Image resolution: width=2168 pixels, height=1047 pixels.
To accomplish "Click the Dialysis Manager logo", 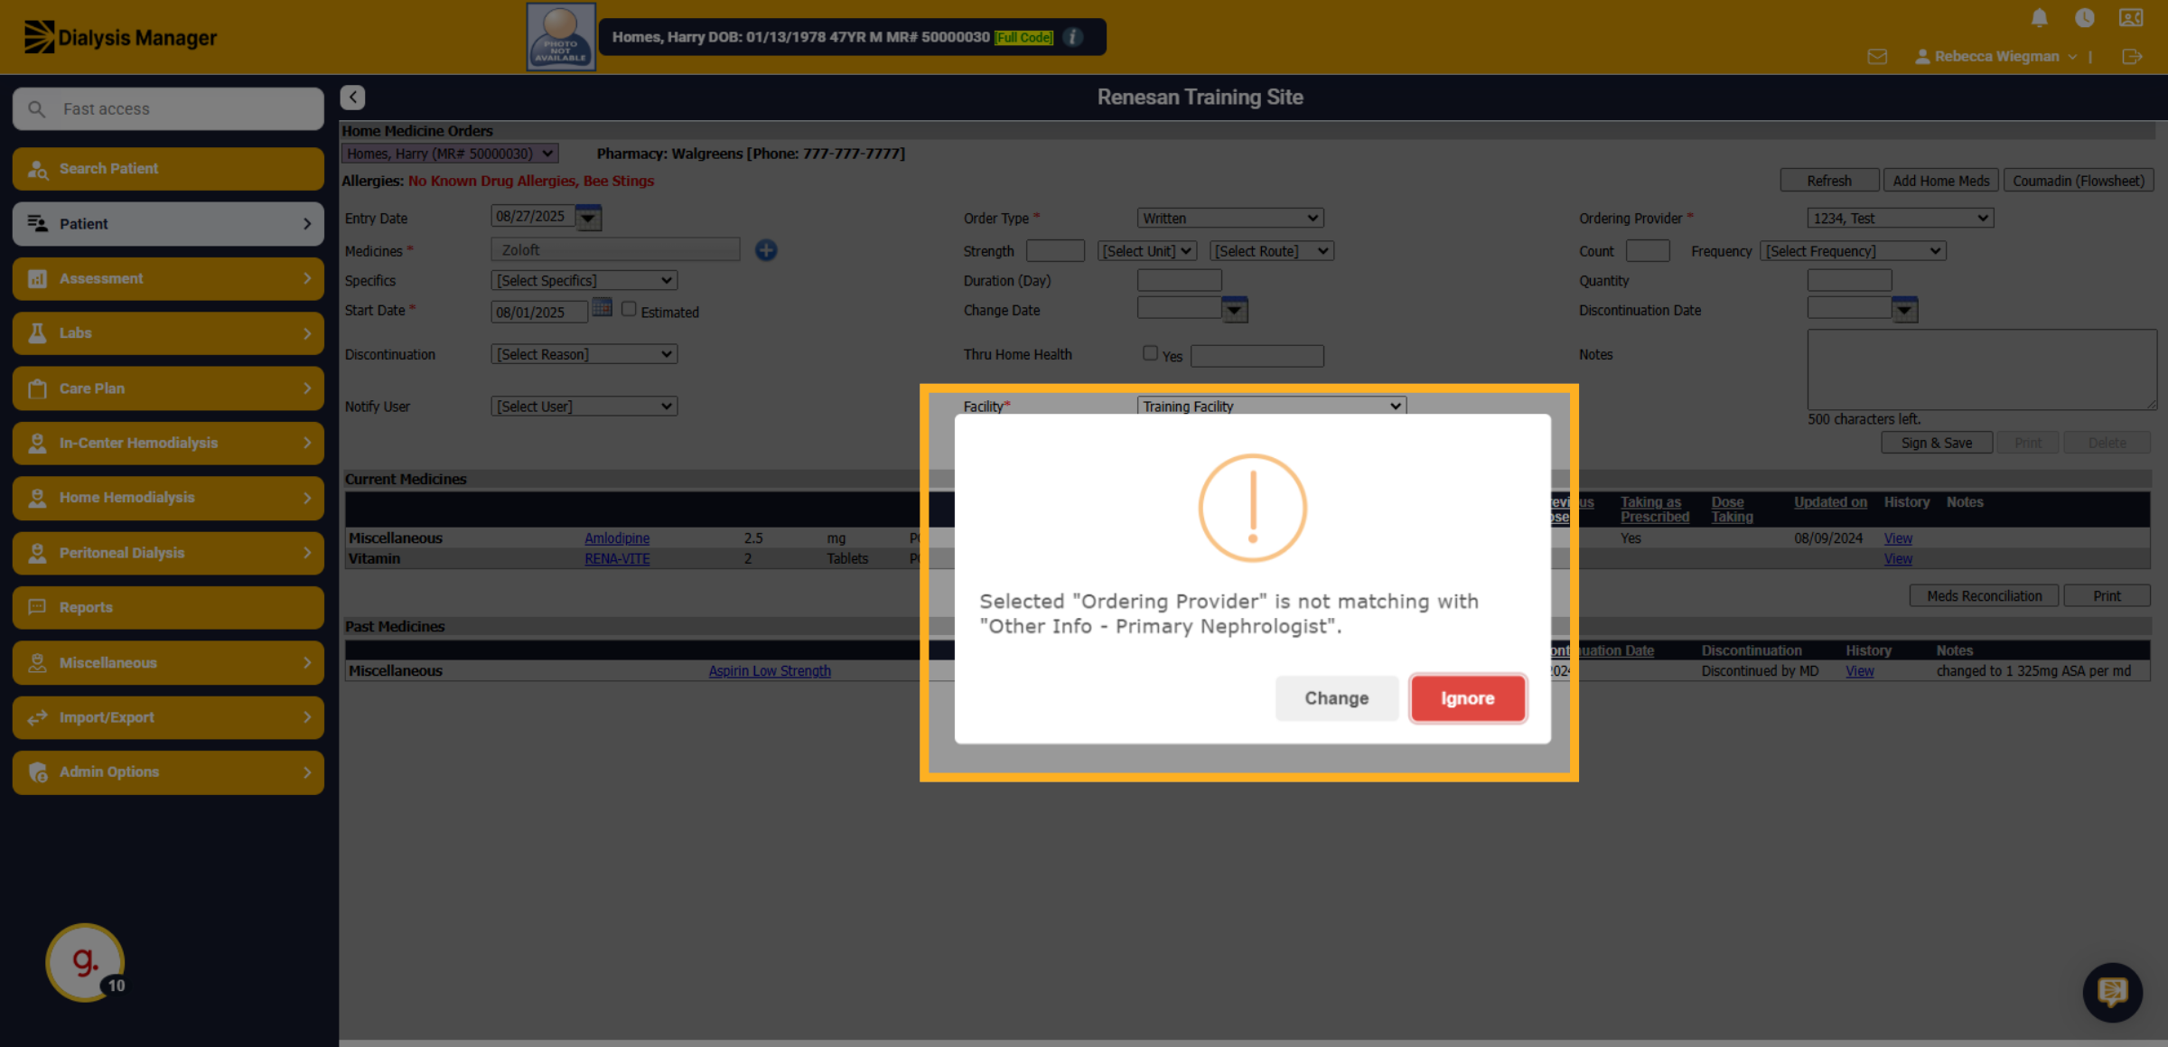I will [x=120, y=37].
